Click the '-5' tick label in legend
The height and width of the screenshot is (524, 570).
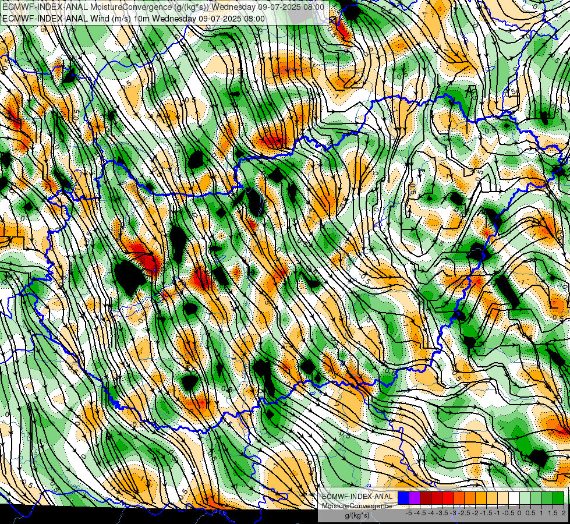click(x=409, y=513)
